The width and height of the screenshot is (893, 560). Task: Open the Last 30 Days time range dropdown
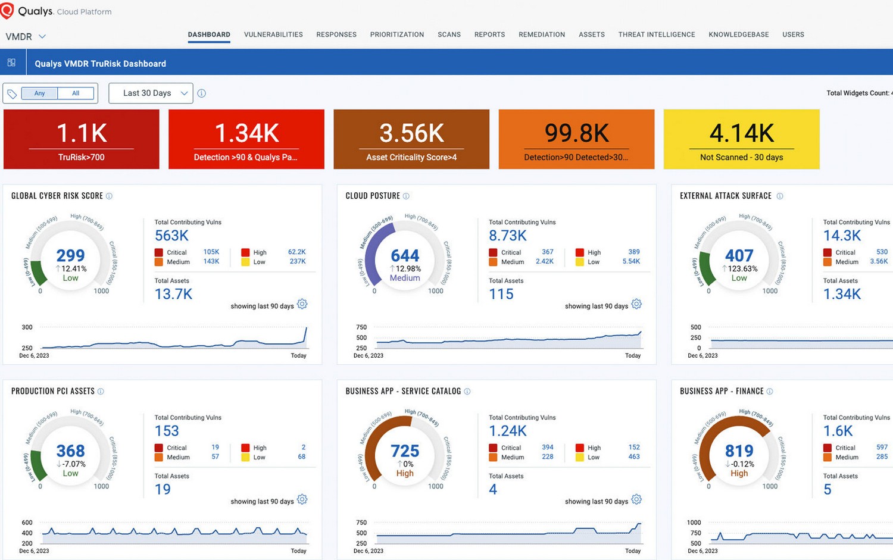pos(151,93)
